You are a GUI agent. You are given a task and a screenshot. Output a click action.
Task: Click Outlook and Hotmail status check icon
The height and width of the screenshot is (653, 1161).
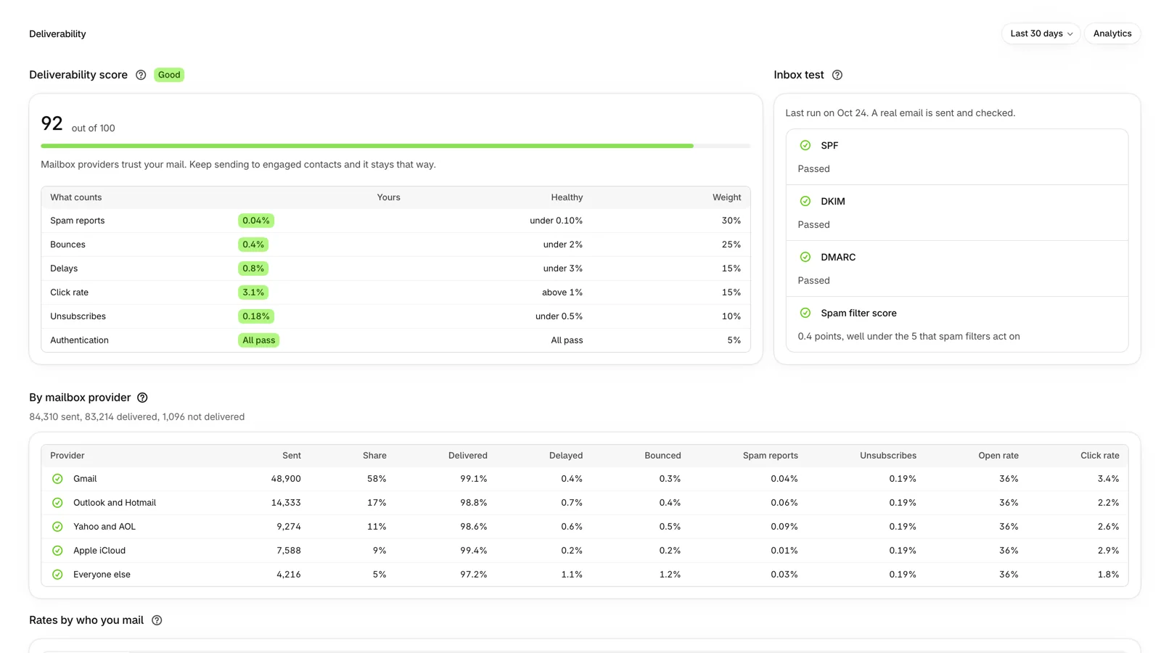point(57,503)
